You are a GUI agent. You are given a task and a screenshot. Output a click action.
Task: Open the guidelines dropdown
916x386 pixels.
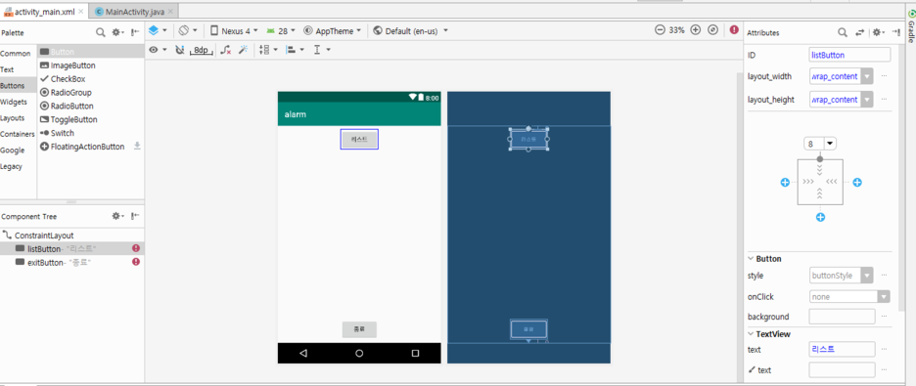[x=322, y=50]
